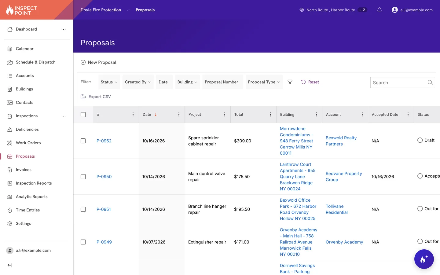440x275 pixels.
Task: Open Total column menu dots
Action: 270,115
